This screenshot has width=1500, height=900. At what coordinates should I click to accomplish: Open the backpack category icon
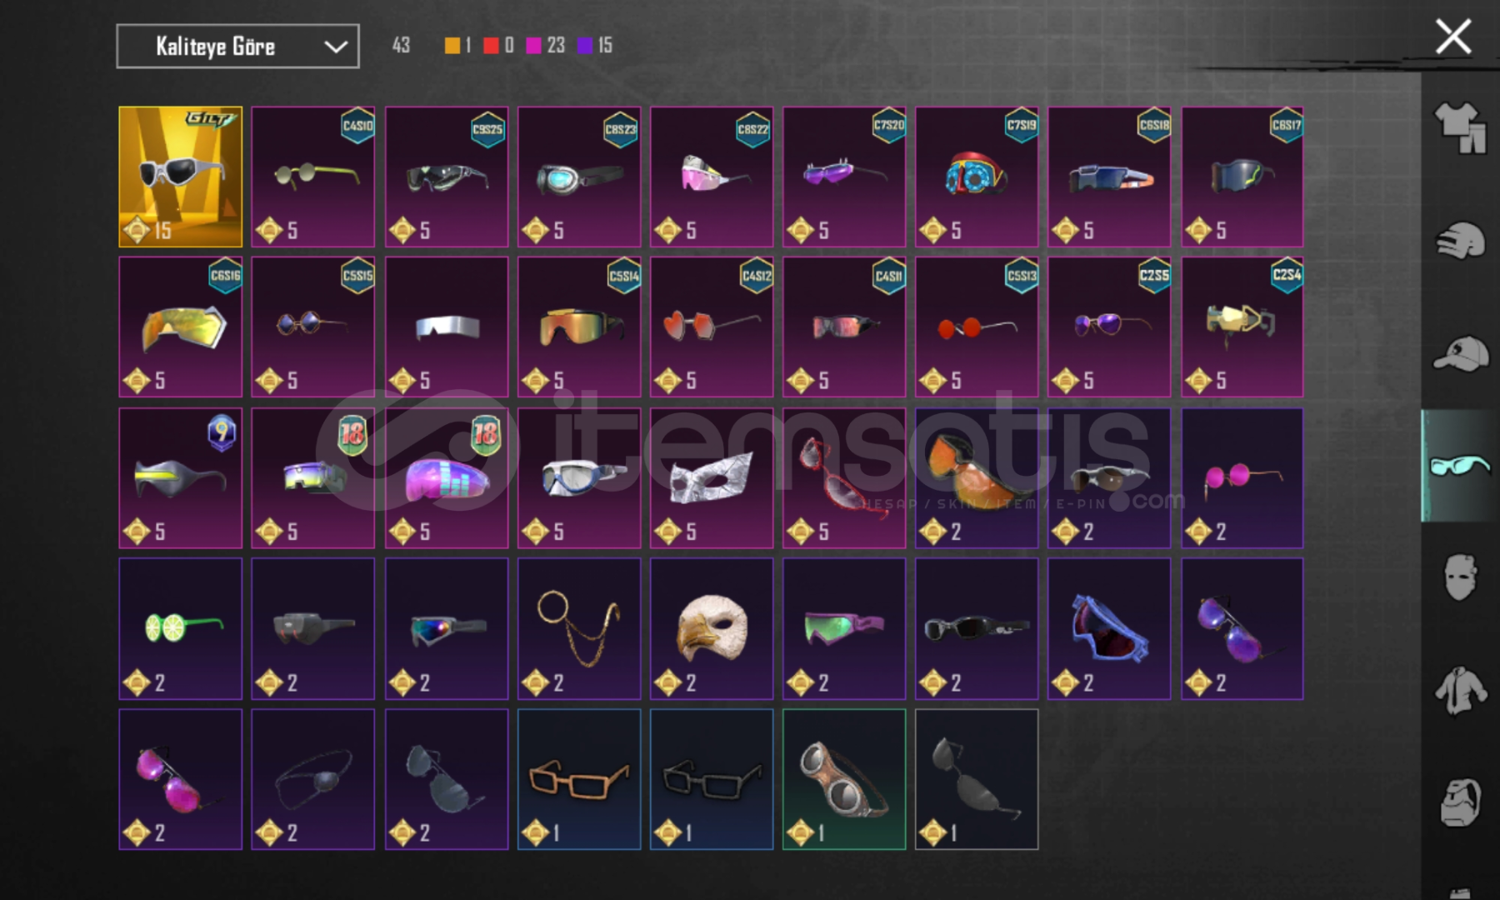pyautogui.click(x=1460, y=802)
